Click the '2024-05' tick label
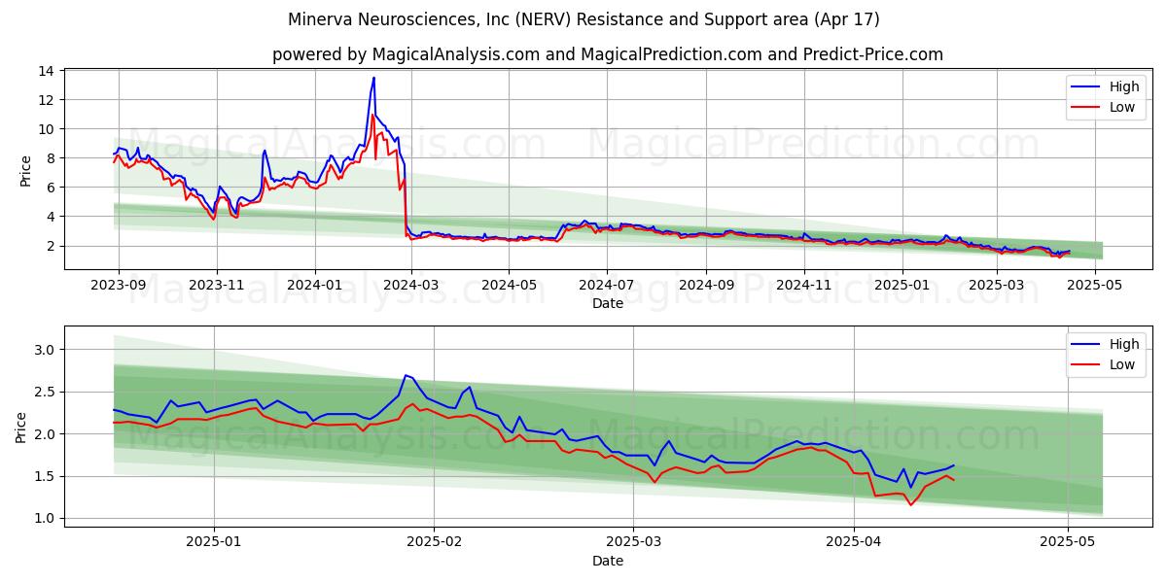1167x583 pixels. pos(509,285)
